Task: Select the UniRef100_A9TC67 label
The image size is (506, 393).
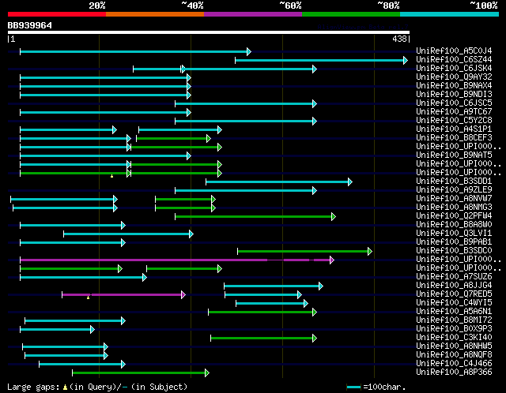Action: 454,112
